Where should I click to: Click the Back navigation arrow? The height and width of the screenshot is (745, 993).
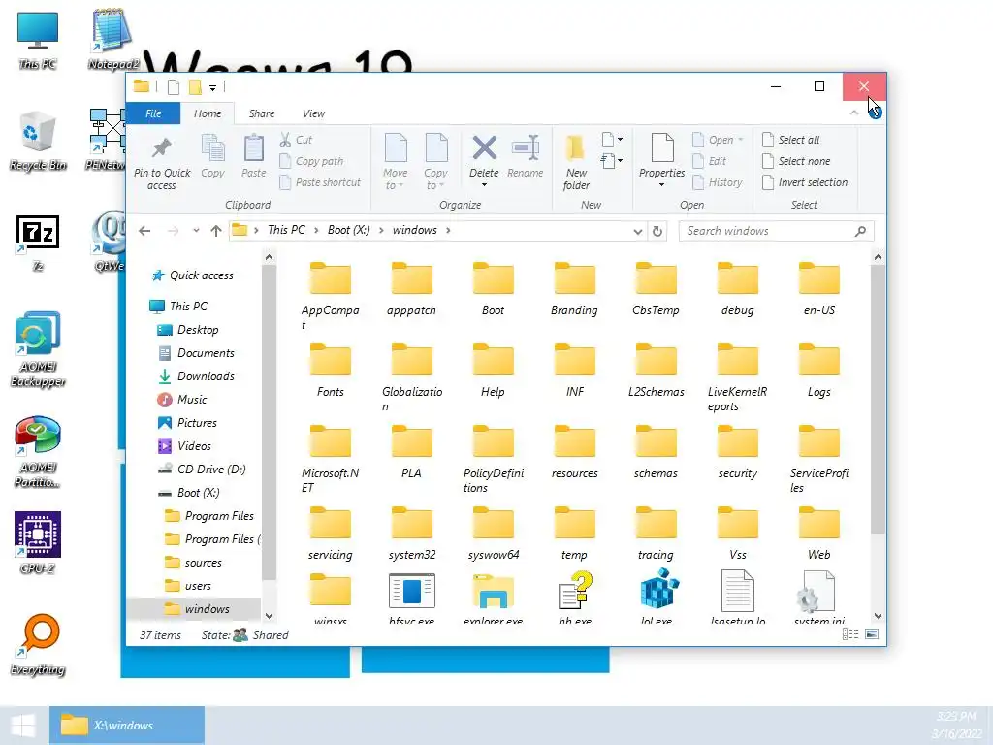tap(144, 231)
